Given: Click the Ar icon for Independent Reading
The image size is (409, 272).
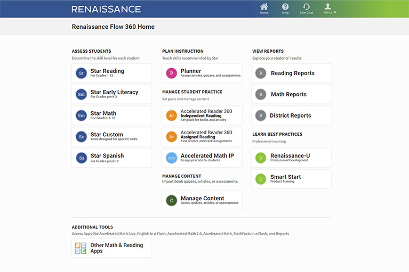Looking at the screenshot, I should (x=171, y=116).
